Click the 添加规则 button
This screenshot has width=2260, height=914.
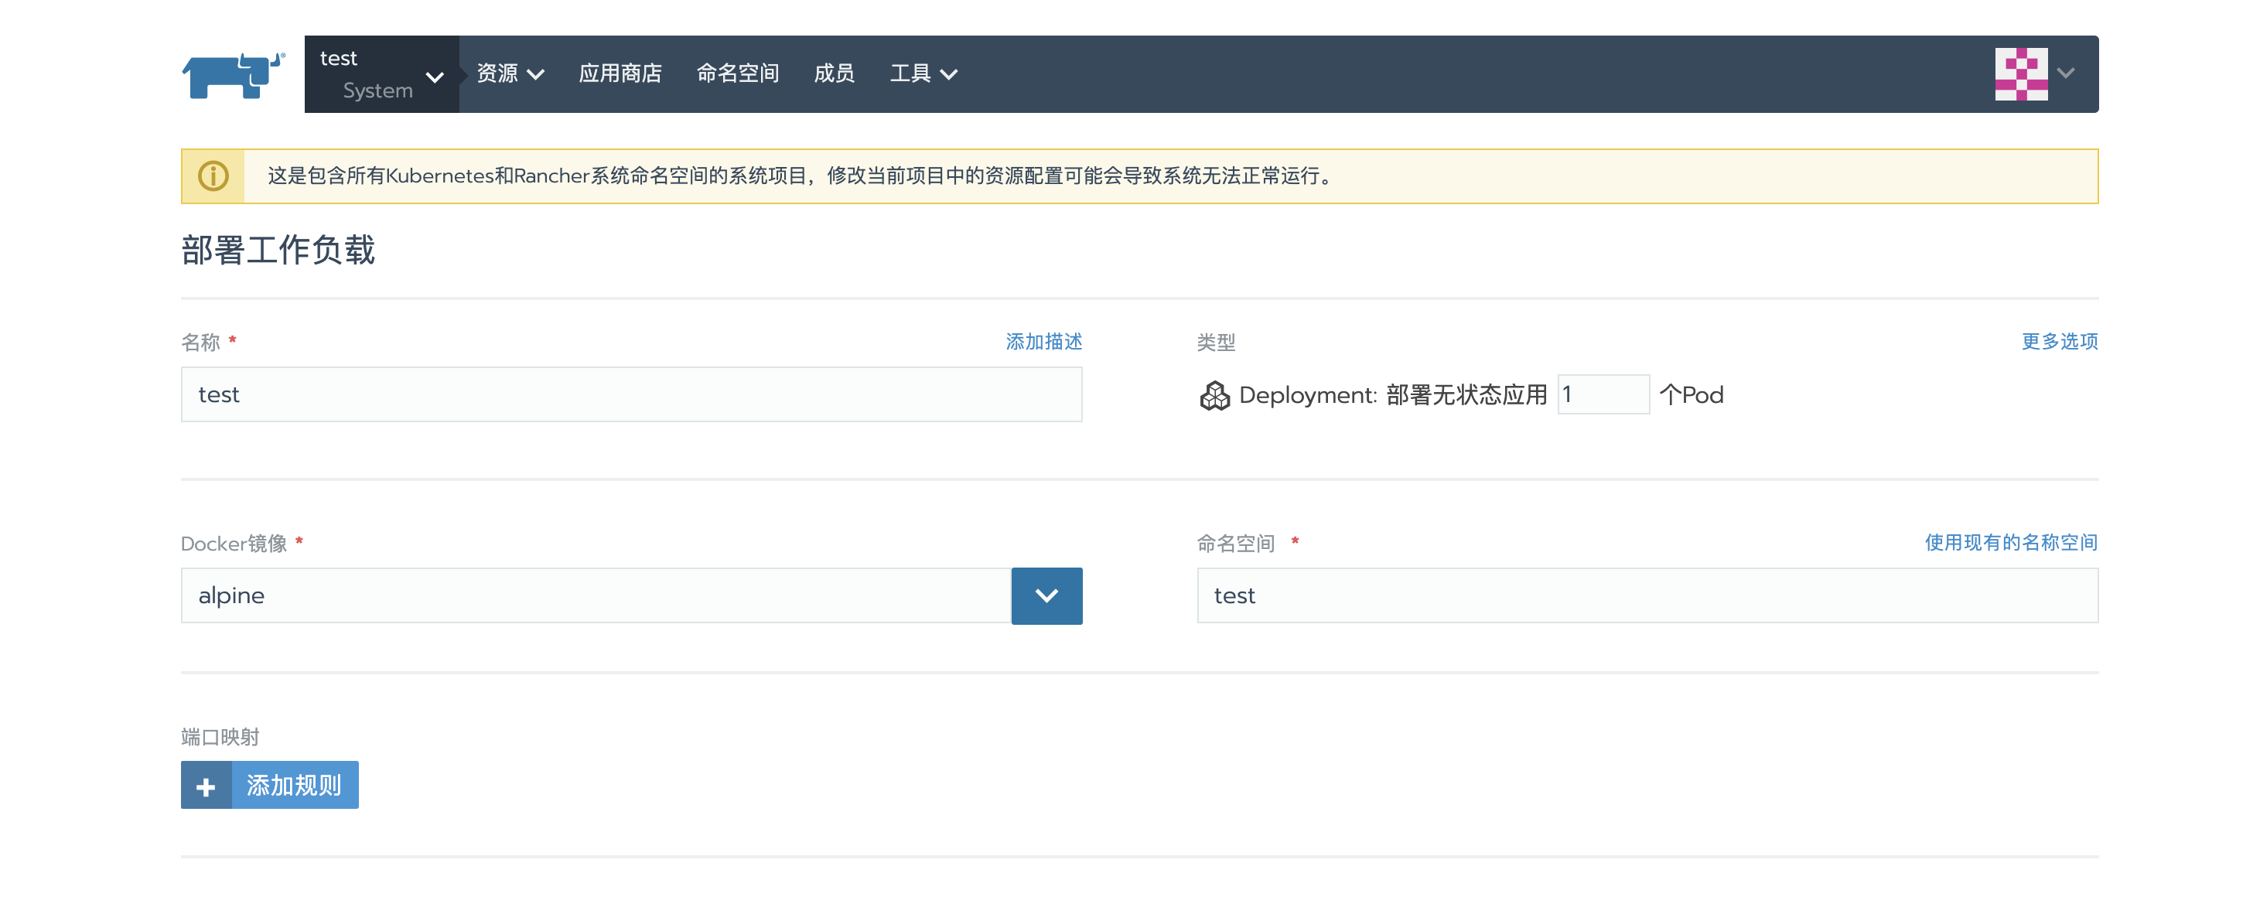tap(269, 785)
